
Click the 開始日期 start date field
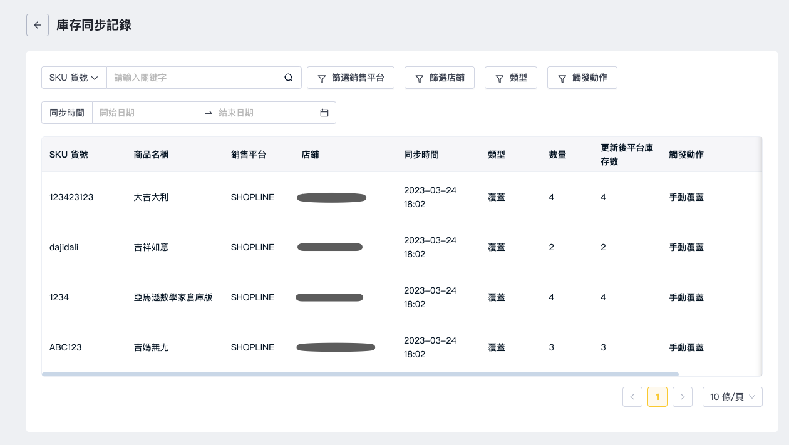pyautogui.click(x=147, y=113)
